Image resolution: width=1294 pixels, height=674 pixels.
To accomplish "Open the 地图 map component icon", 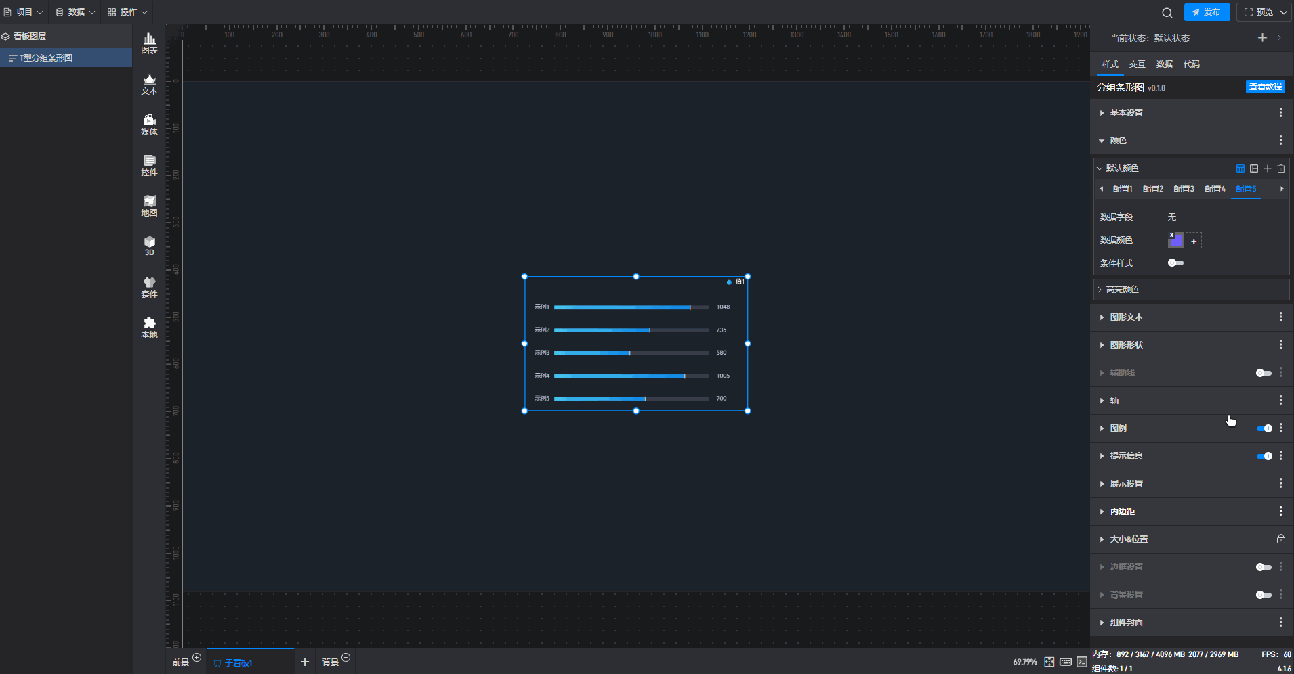I will coord(149,206).
